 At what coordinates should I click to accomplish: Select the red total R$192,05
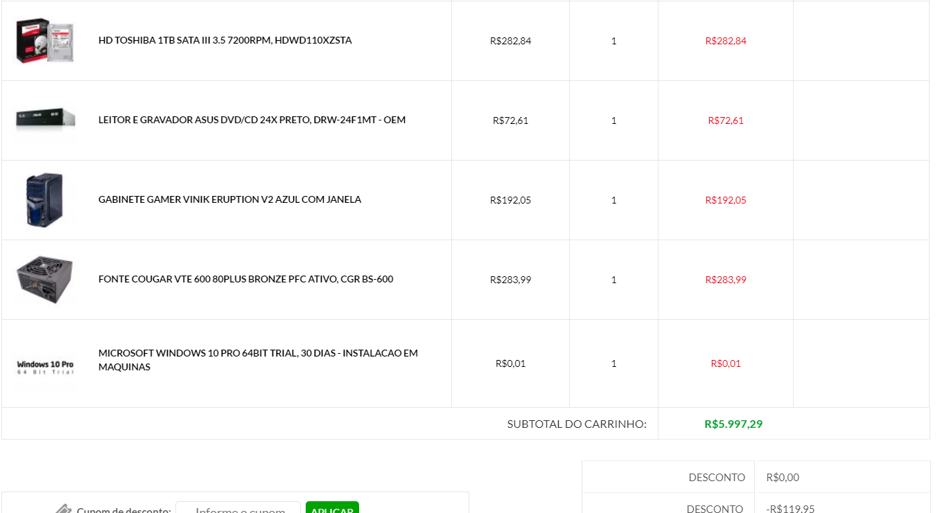click(x=726, y=200)
